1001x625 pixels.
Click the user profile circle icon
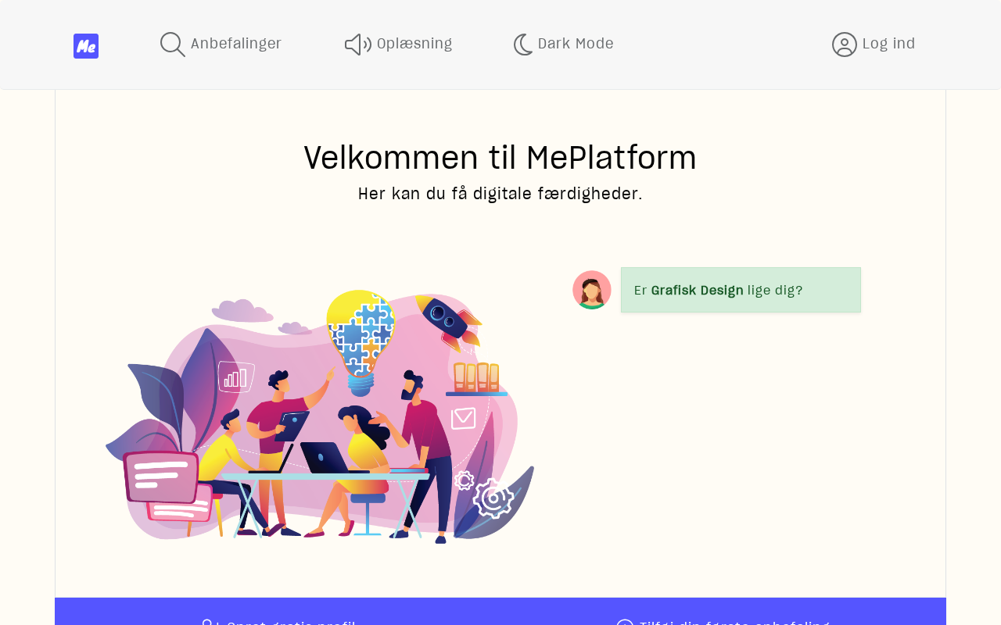click(x=845, y=45)
